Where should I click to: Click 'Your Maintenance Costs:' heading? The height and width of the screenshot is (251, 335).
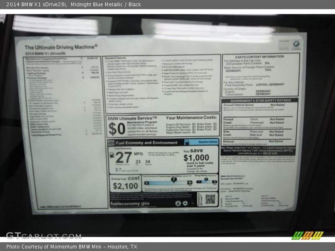click(191, 118)
